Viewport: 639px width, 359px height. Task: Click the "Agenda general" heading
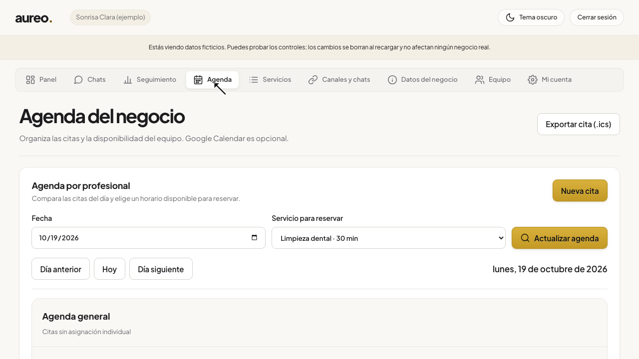coord(76,317)
